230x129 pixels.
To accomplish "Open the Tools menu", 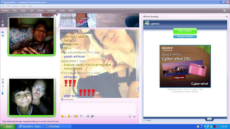I will (x=23, y=6).
